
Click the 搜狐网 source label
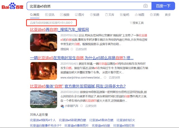[65, 49]
